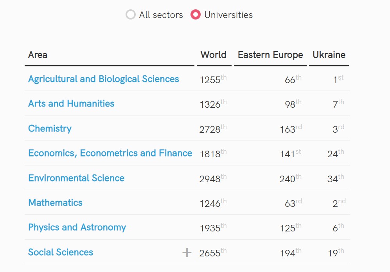This screenshot has width=390, height=272.
Task: Open the Mathematics area link
Action: pyautogui.click(x=55, y=203)
